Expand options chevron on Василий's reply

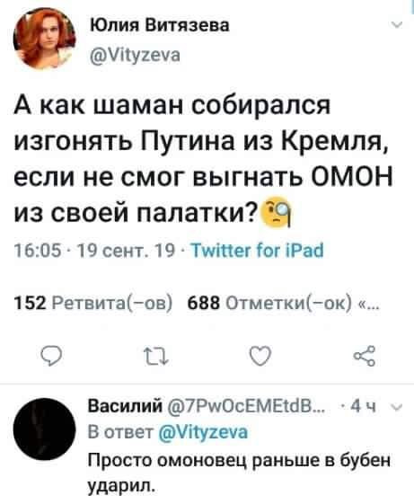tap(398, 408)
